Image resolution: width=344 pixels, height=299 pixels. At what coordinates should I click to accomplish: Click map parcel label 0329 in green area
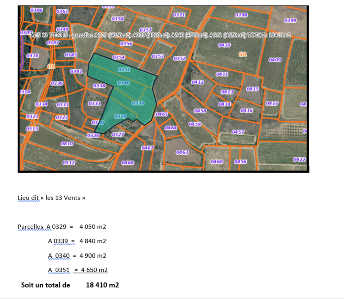(120, 116)
